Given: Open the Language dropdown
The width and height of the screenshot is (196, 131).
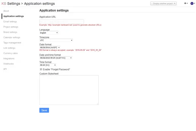Looking at the screenshot, I should pyautogui.click(x=49, y=33).
